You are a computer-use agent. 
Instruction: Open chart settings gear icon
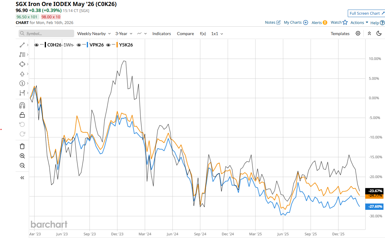click(358, 34)
